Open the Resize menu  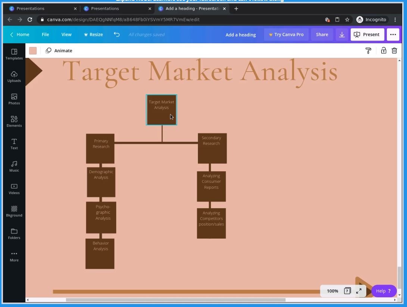(x=93, y=34)
